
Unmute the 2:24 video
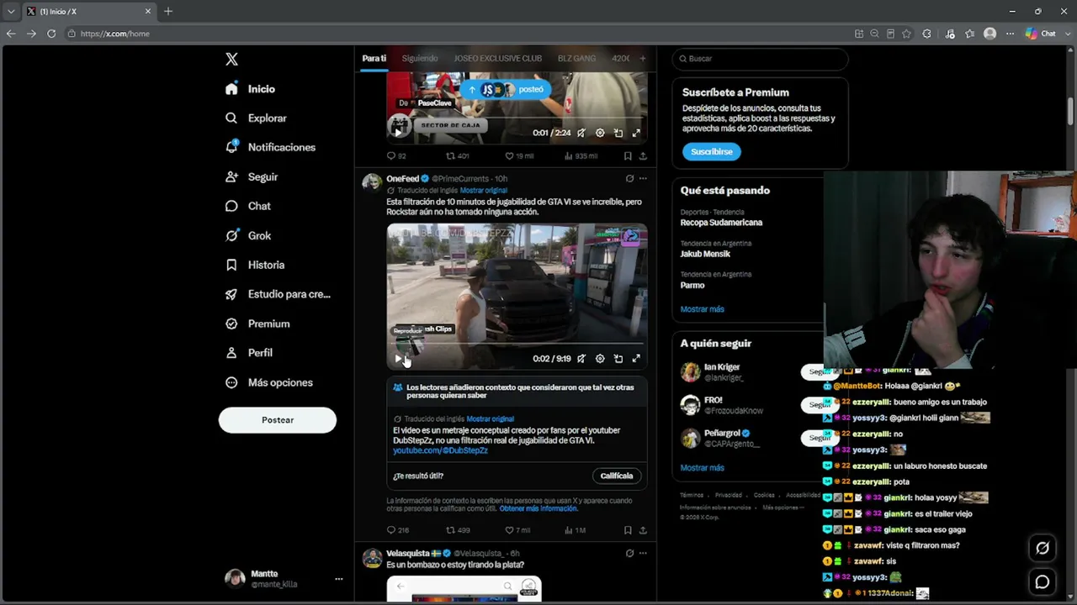tap(581, 133)
